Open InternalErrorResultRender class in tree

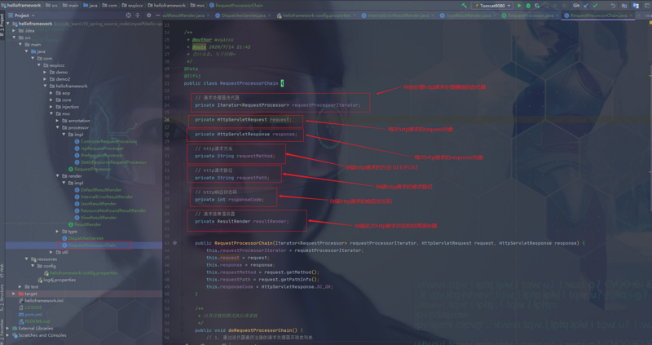[107, 197]
